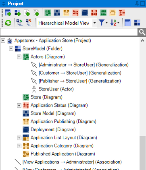Select the Application List Layout diagram
The width and height of the screenshot is (146, 170).
coord(64,138)
